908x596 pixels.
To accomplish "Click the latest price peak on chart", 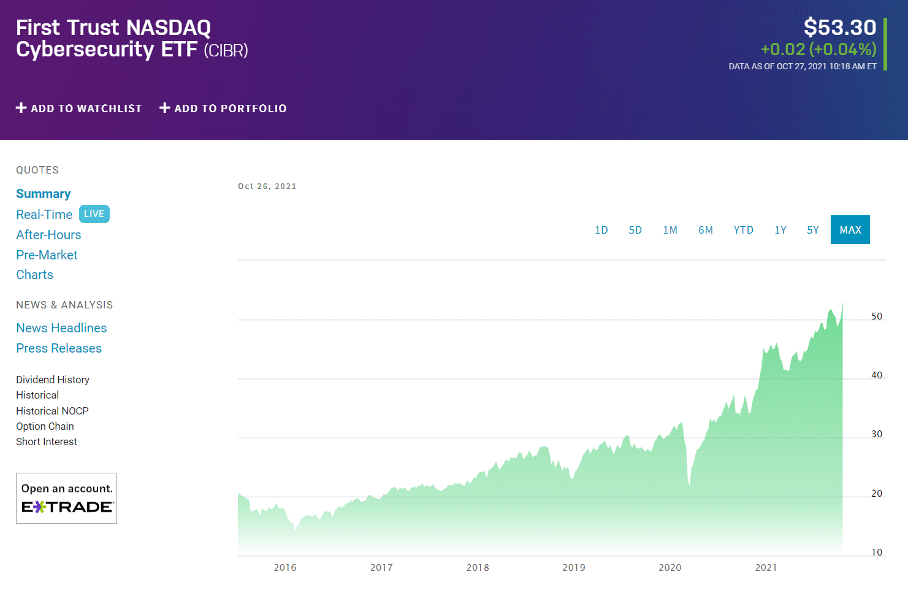I will (x=842, y=303).
